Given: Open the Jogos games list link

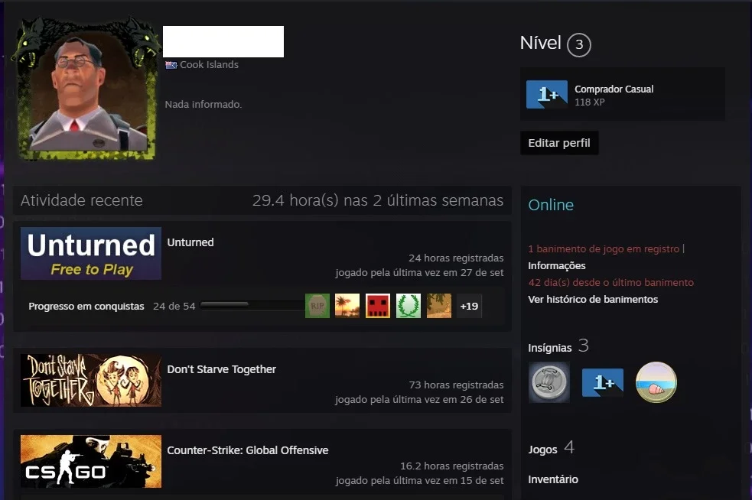Looking at the screenshot, I should pos(542,450).
